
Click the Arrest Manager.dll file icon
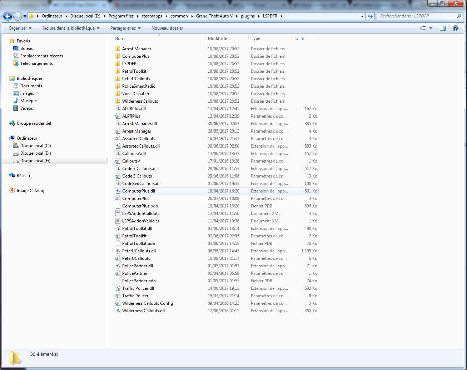(118, 124)
